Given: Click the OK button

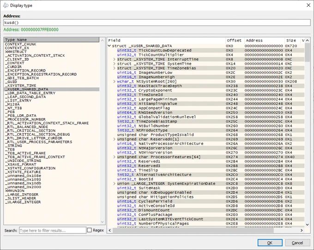Looking at the screenshot, I should point(270,243).
